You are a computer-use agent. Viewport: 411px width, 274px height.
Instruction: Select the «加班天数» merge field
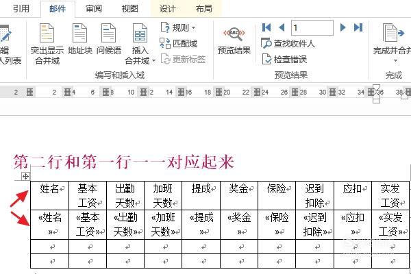tap(163, 224)
